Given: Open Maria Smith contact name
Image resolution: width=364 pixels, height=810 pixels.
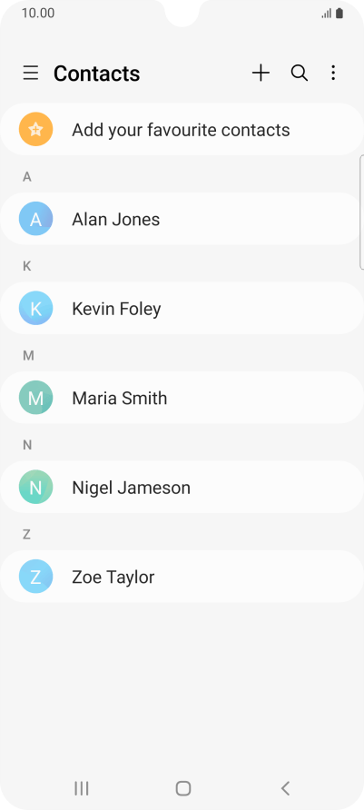Looking at the screenshot, I should click(x=119, y=398).
